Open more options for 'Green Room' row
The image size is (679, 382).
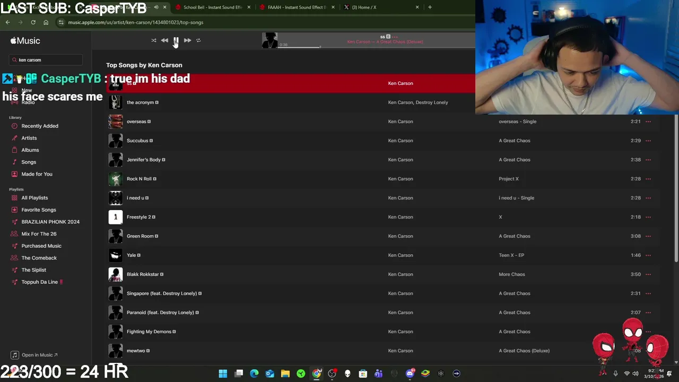coord(648,236)
